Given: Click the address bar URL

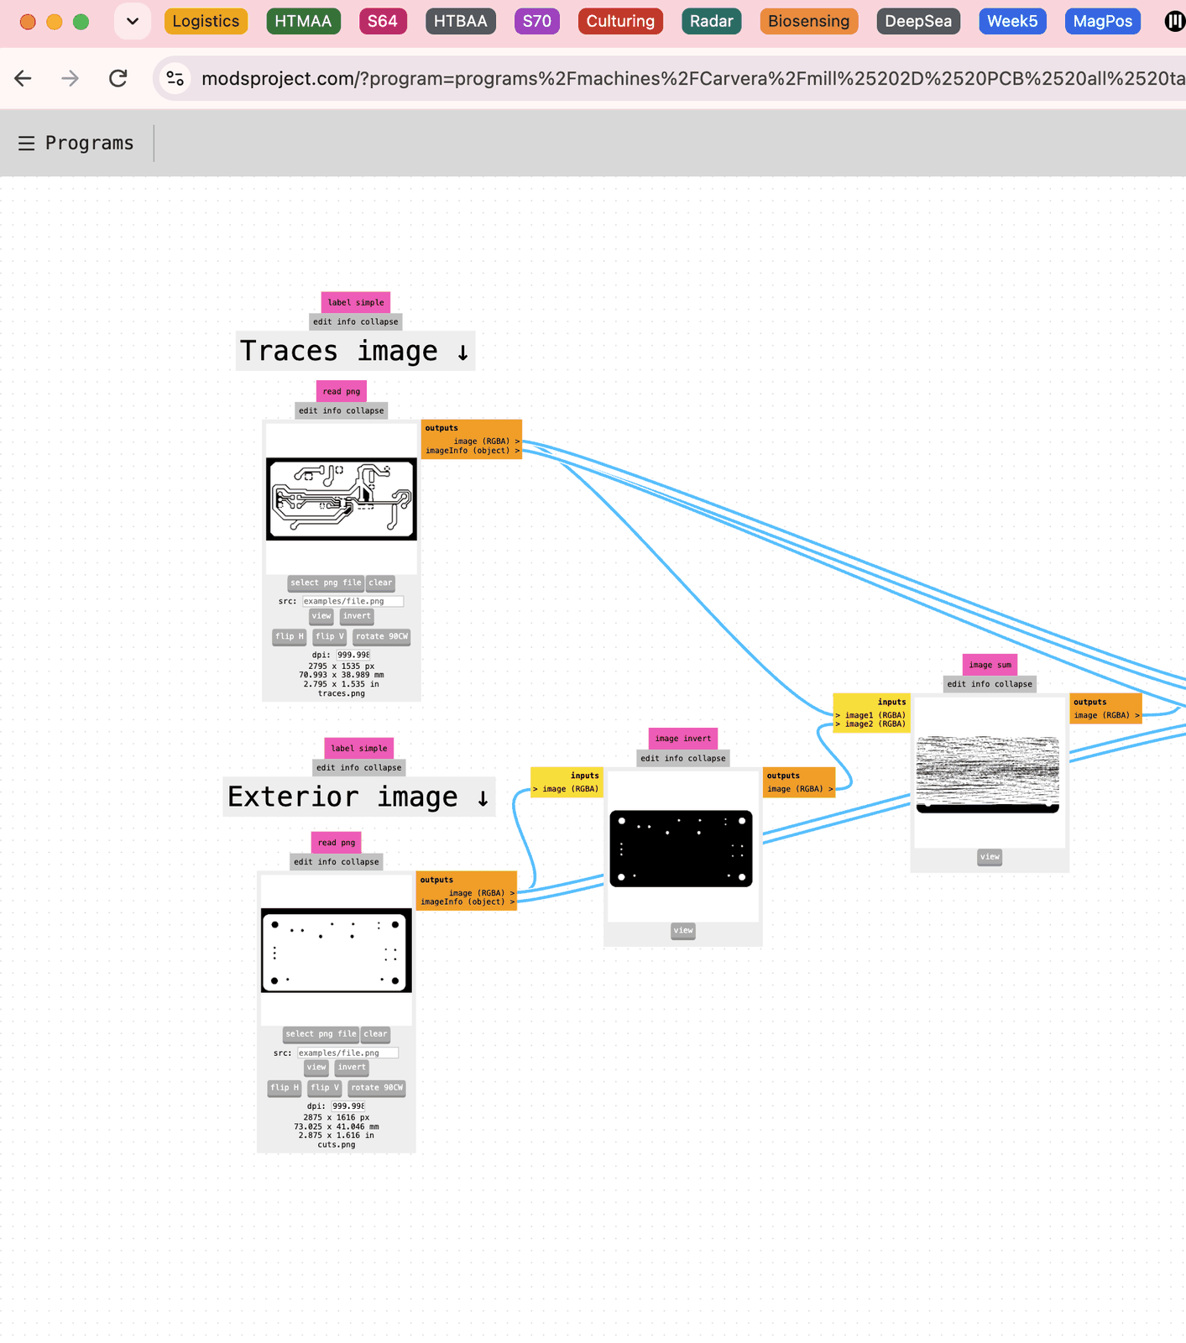Looking at the screenshot, I should (692, 78).
